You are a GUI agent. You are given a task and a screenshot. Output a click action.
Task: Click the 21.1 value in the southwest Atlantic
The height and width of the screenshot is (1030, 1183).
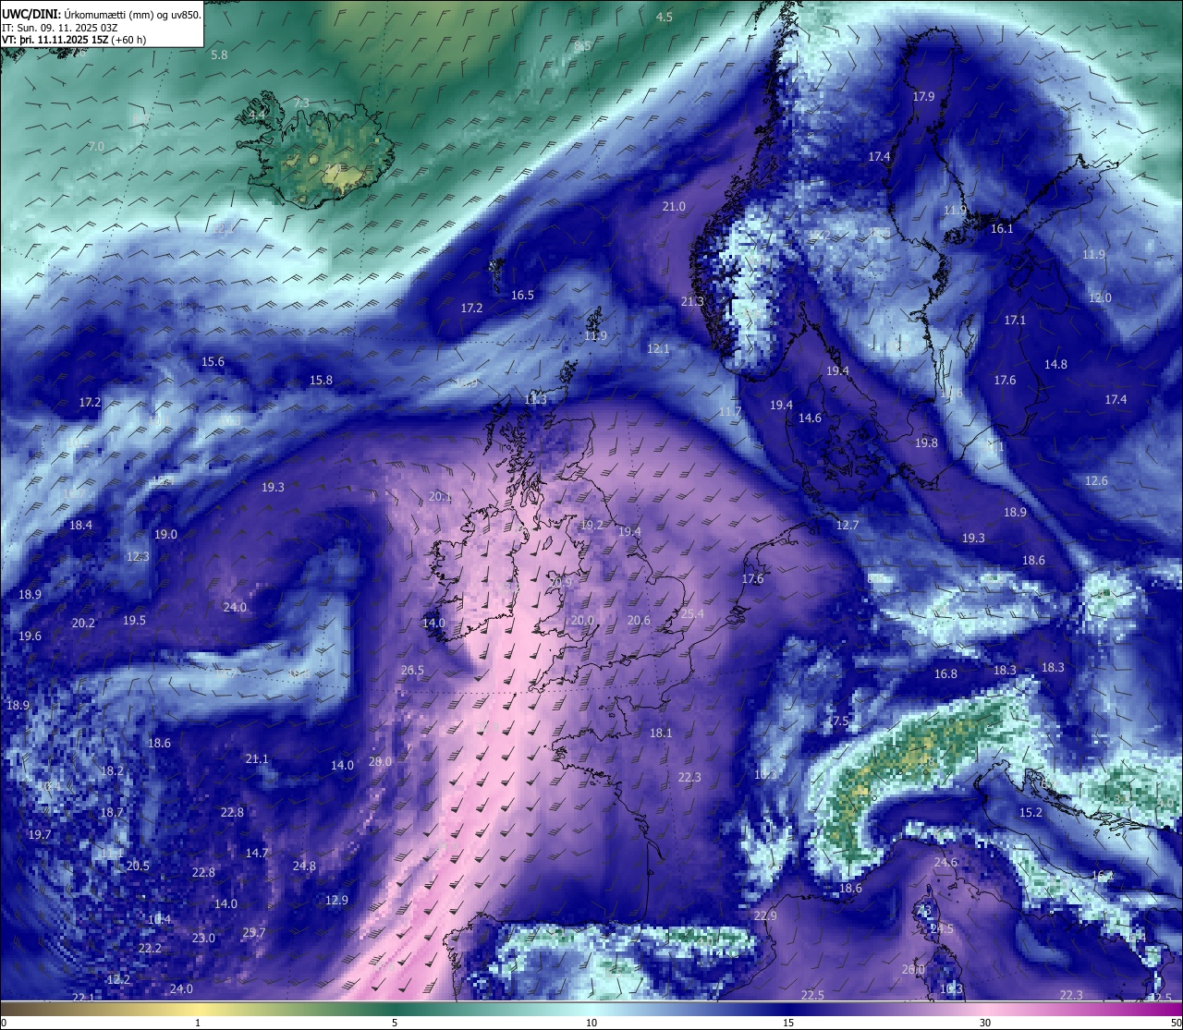click(x=257, y=759)
